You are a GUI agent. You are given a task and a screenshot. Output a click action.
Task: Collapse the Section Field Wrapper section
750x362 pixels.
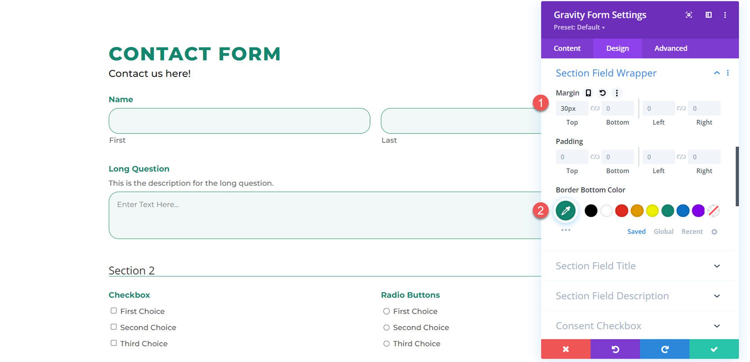click(717, 73)
